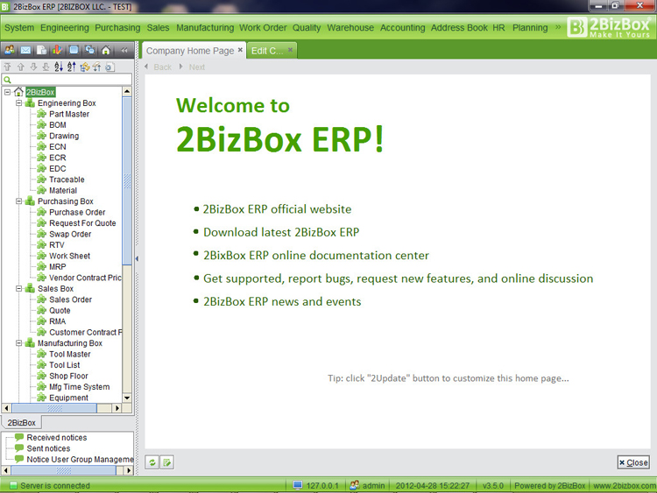
Task: Click the monitor icon next to 127.0.0.1
Action: tap(298, 485)
